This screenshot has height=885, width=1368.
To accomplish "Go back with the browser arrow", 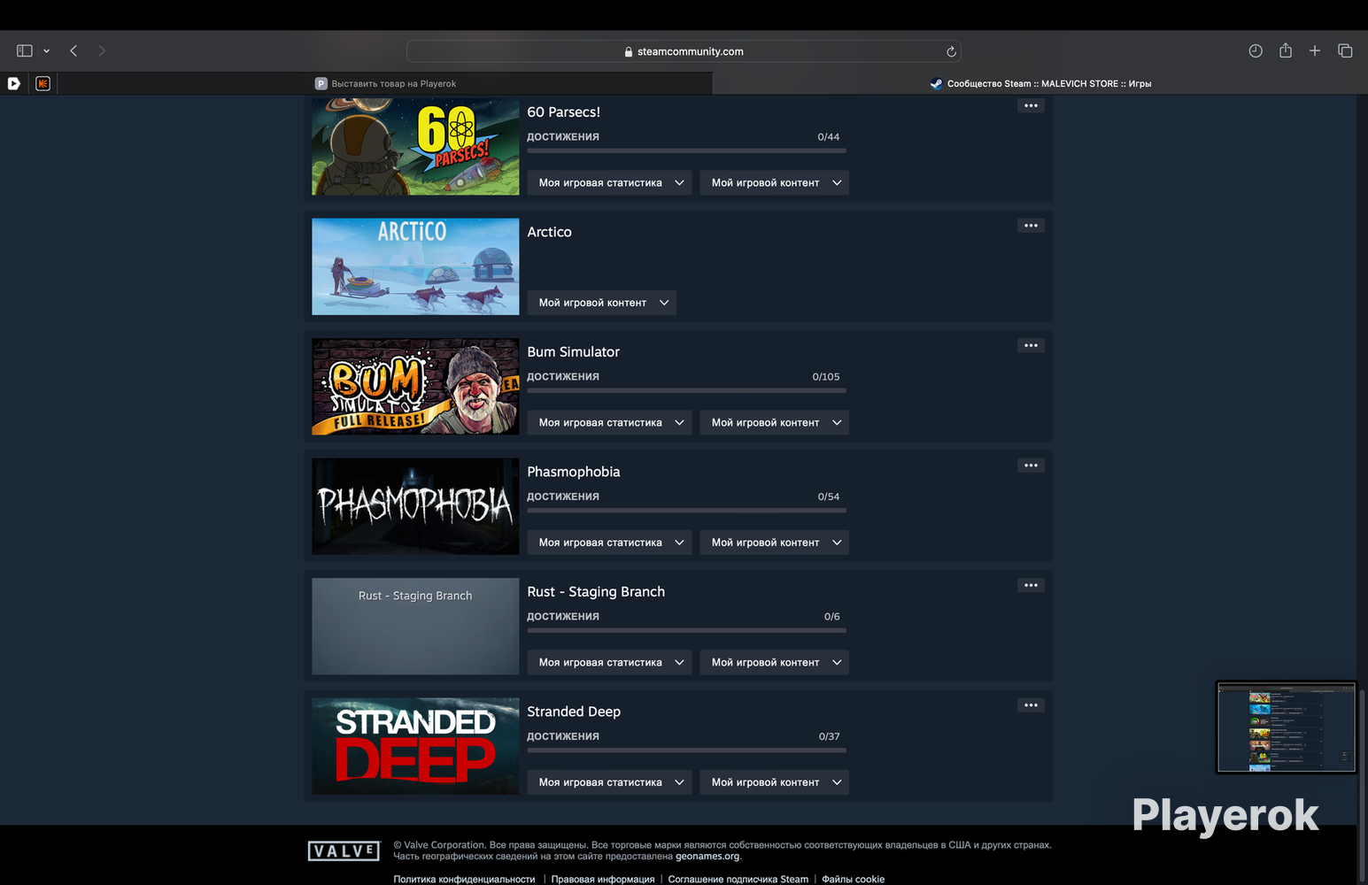I will click(73, 51).
